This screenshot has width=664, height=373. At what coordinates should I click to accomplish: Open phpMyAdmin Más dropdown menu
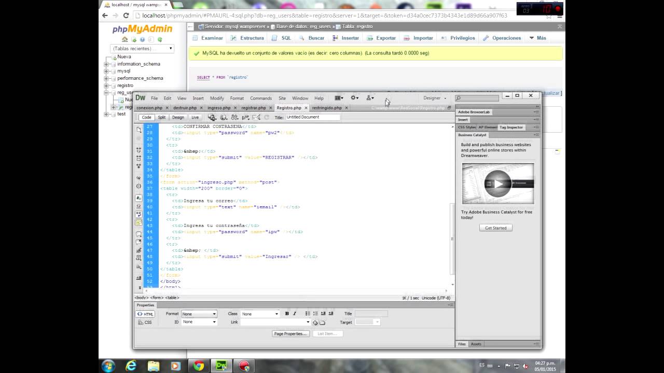point(538,38)
